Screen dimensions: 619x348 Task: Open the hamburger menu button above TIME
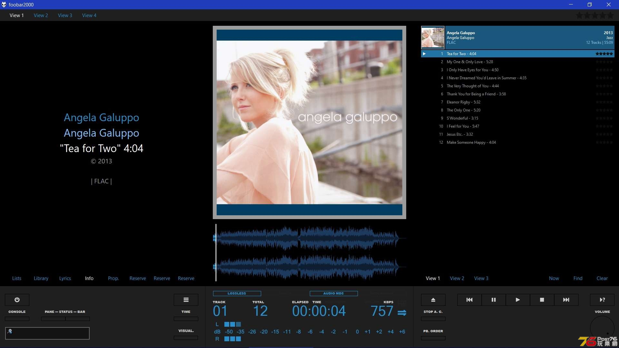coord(186,300)
